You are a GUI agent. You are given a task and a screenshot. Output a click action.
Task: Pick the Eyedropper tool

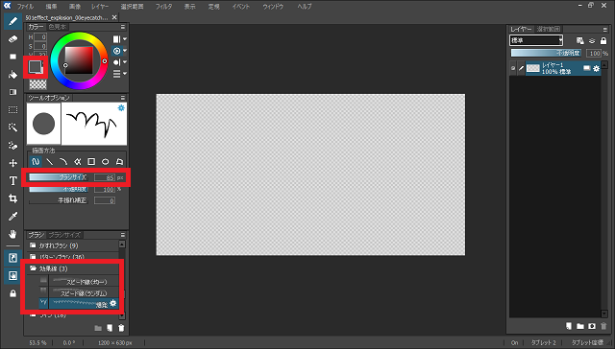(12, 217)
